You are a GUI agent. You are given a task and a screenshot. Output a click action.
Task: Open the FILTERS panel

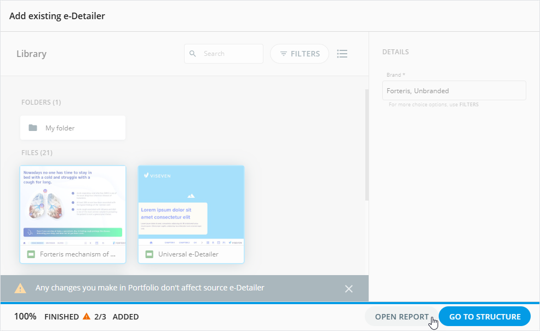tap(300, 54)
